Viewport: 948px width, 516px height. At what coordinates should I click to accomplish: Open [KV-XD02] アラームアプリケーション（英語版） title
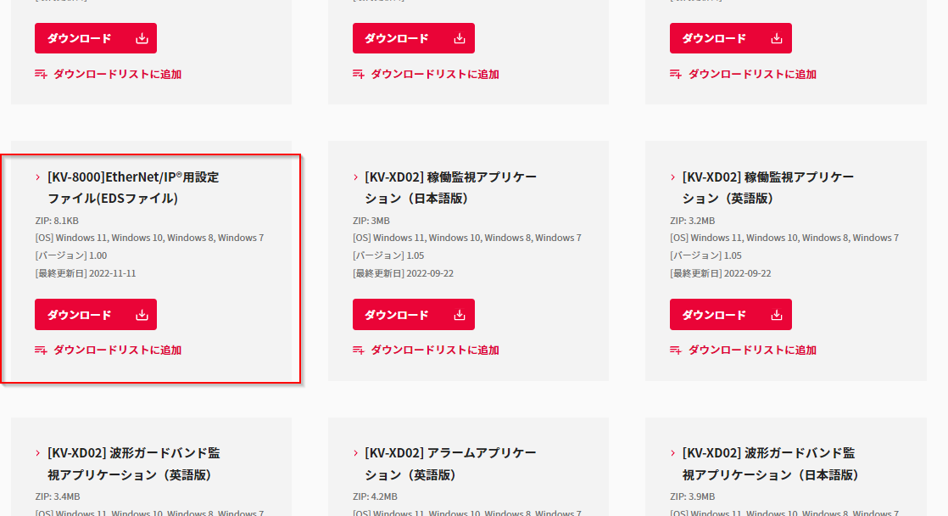pos(450,463)
